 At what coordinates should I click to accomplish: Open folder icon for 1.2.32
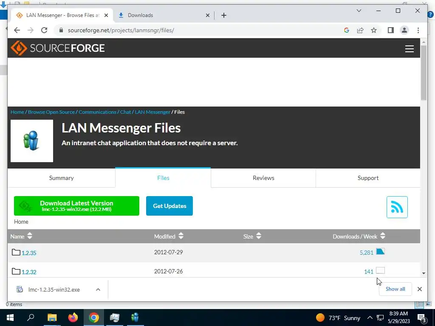(16, 271)
